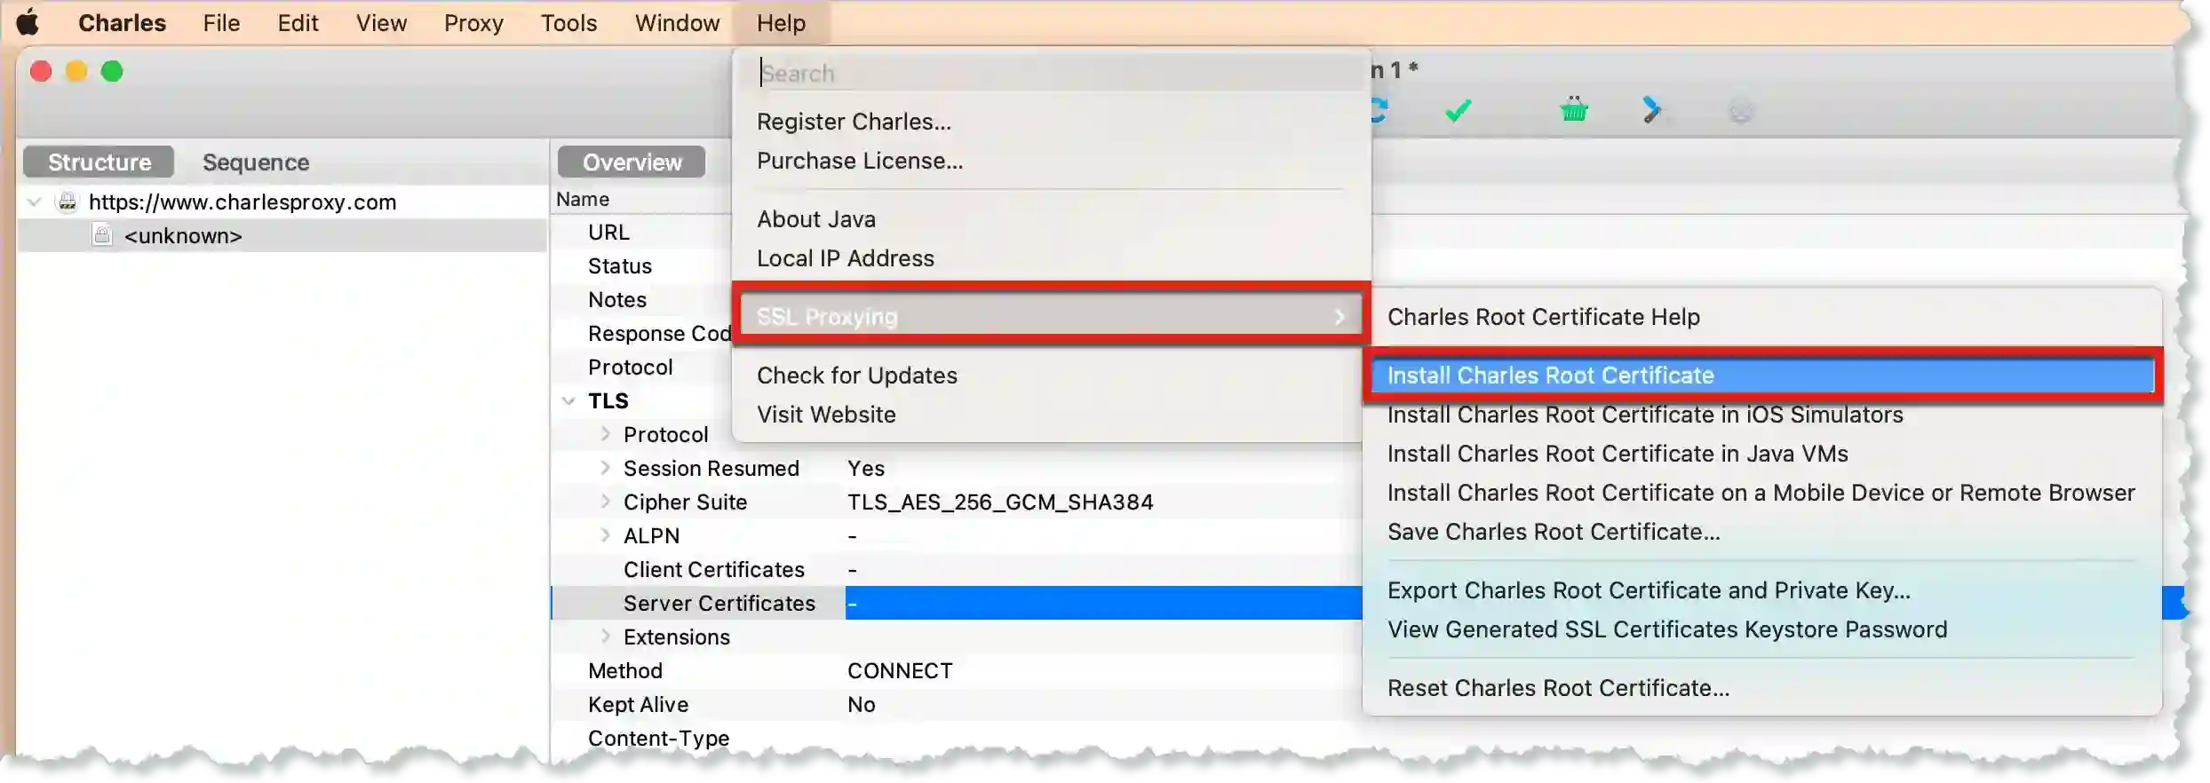Image resolution: width=2210 pixels, height=783 pixels.
Task: Click the Overview tab button
Action: 632,162
